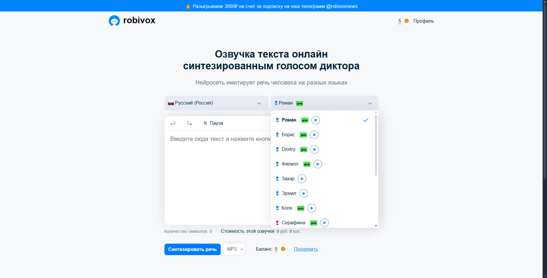The height and width of the screenshot is (278, 547).
Task: Open the Пополнить link to top up balance
Action: coord(306,249)
